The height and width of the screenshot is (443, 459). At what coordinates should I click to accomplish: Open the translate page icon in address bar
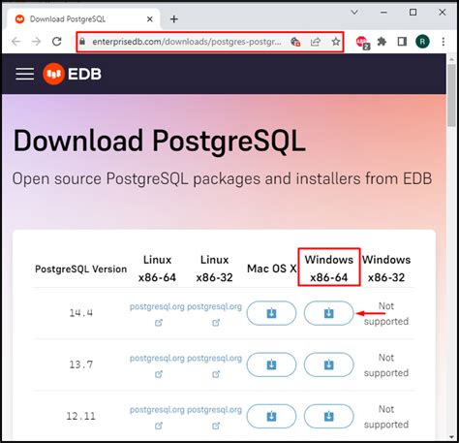click(x=295, y=42)
